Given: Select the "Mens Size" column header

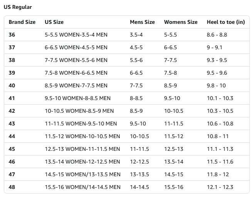Looking at the screenshot, I should pos(142,22).
